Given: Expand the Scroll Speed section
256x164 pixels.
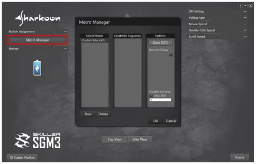Looking at the screenshot, I should [245, 37].
